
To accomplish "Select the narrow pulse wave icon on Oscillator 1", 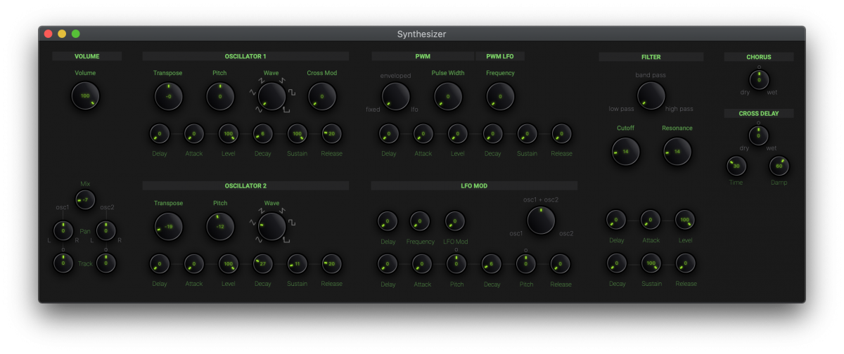I will point(287,111).
